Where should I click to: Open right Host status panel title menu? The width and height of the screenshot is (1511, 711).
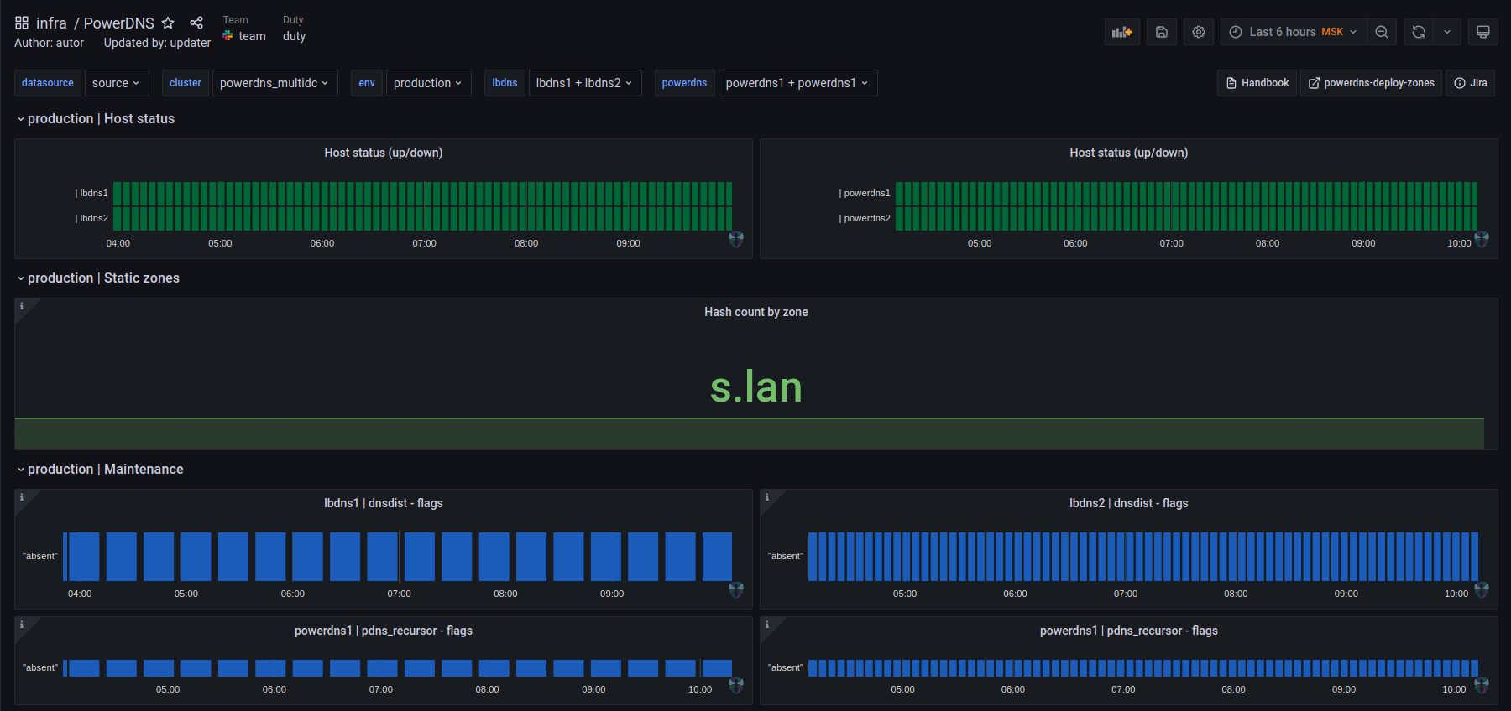tap(1129, 153)
